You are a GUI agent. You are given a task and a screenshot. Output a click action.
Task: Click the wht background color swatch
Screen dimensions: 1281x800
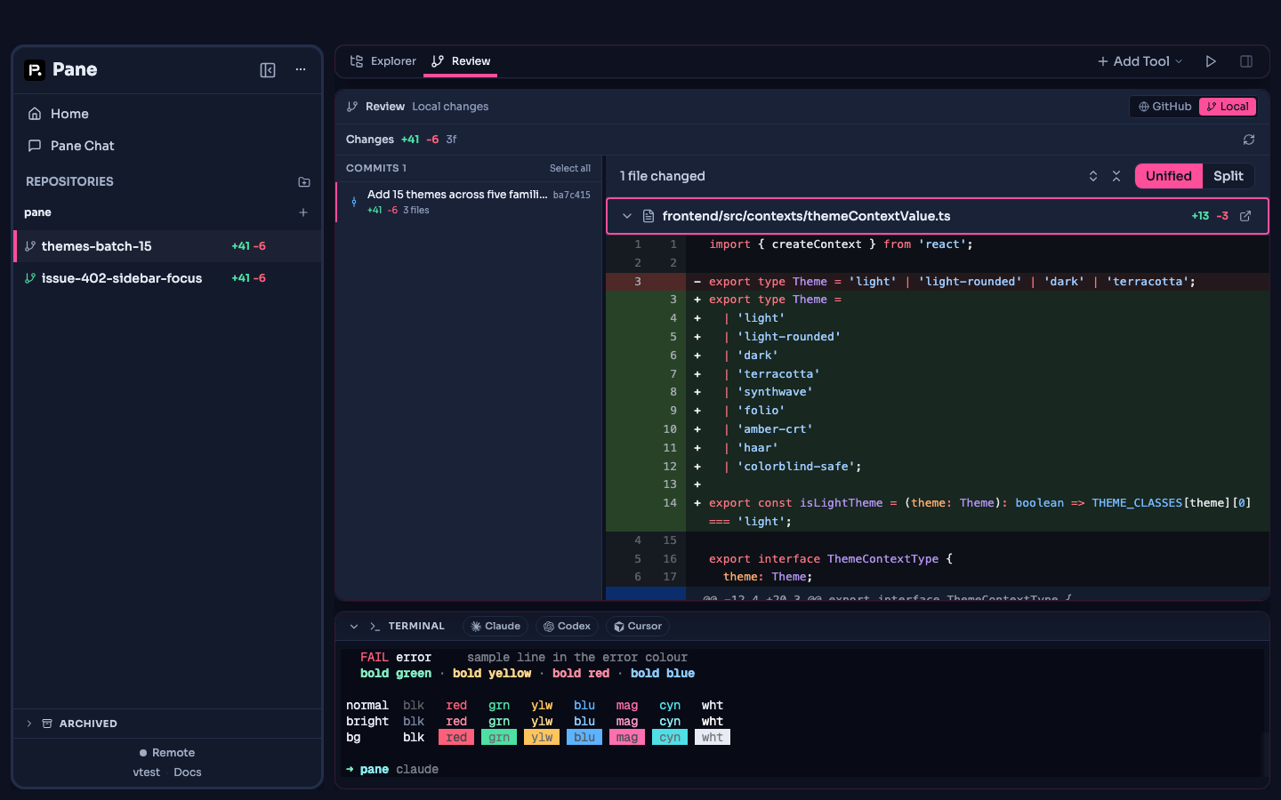pos(713,738)
